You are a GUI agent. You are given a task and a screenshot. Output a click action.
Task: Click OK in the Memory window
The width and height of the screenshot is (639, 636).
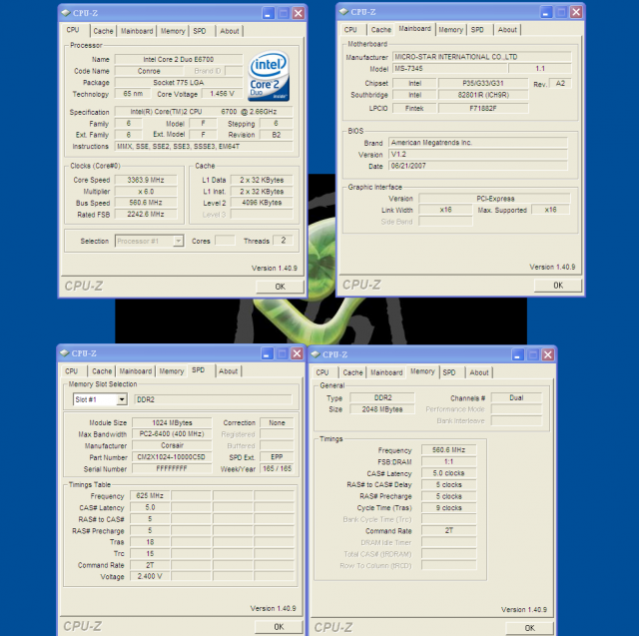530,628
